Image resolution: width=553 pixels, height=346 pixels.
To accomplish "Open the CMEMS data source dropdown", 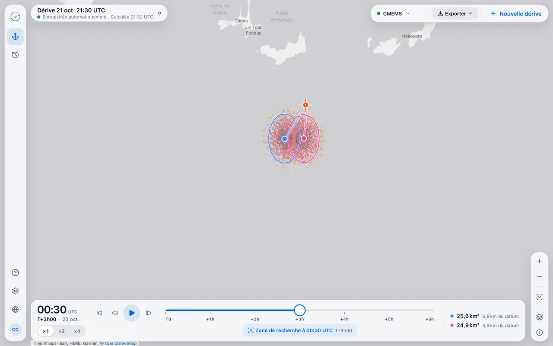I will 394,14.
